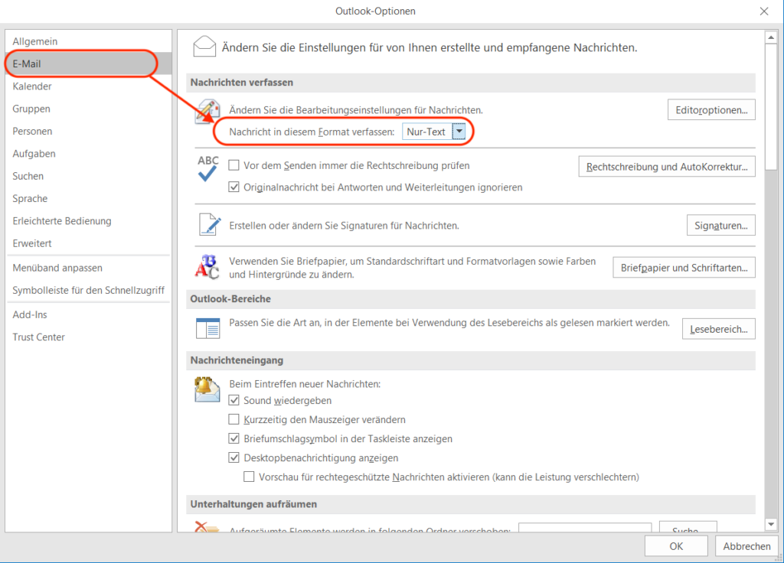Click Abbrechen to cancel
Viewport: 784px width, 563px height.
tap(746, 546)
